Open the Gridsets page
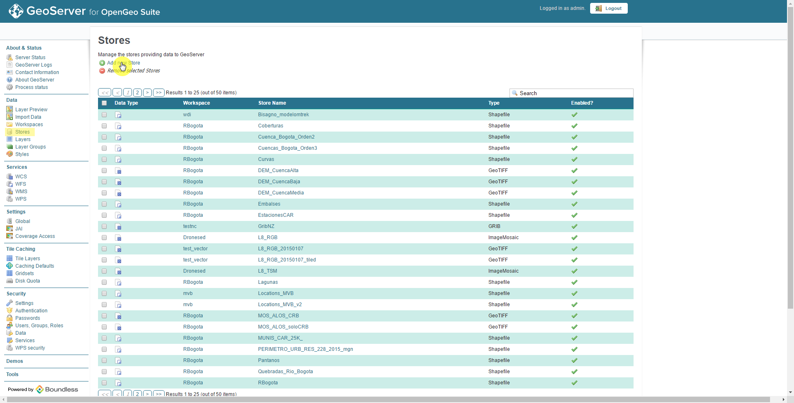 tap(24, 273)
